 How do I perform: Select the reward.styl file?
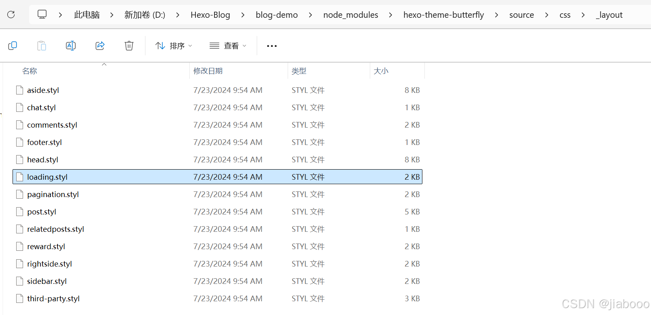point(218,246)
